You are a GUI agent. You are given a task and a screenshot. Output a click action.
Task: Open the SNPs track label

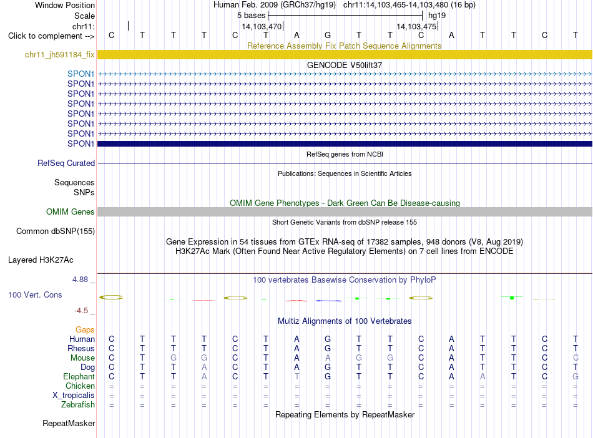tap(84, 192)
